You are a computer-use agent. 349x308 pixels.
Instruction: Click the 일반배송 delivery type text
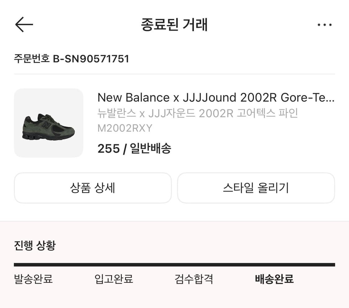pyautogui.click(x=150, y=149)
